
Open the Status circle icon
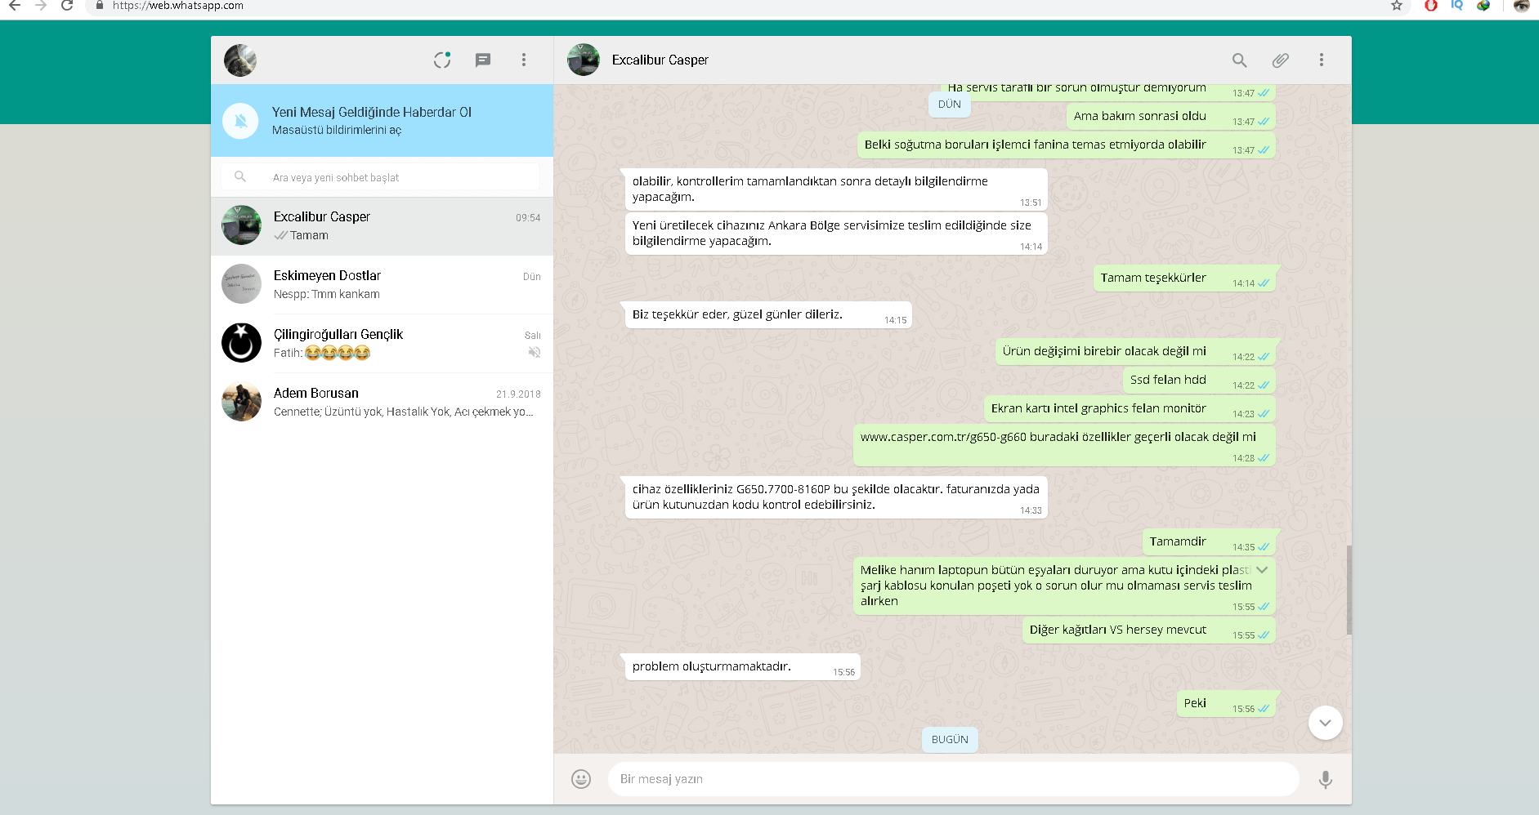pyautogui.click(x=442, y=60)
